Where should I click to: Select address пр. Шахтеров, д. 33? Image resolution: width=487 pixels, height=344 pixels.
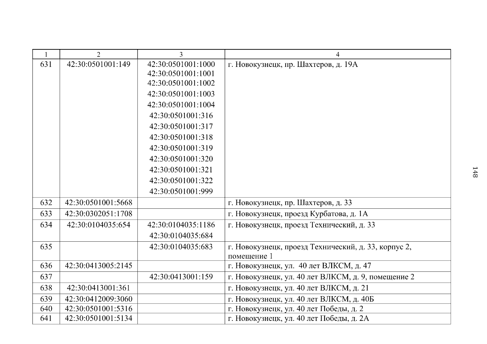(290, 203)
